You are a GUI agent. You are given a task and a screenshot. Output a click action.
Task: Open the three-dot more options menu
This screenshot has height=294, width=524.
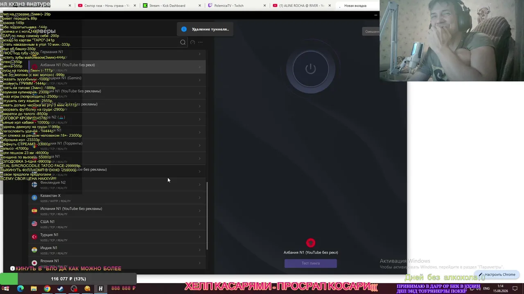click(x=200, y=42)
